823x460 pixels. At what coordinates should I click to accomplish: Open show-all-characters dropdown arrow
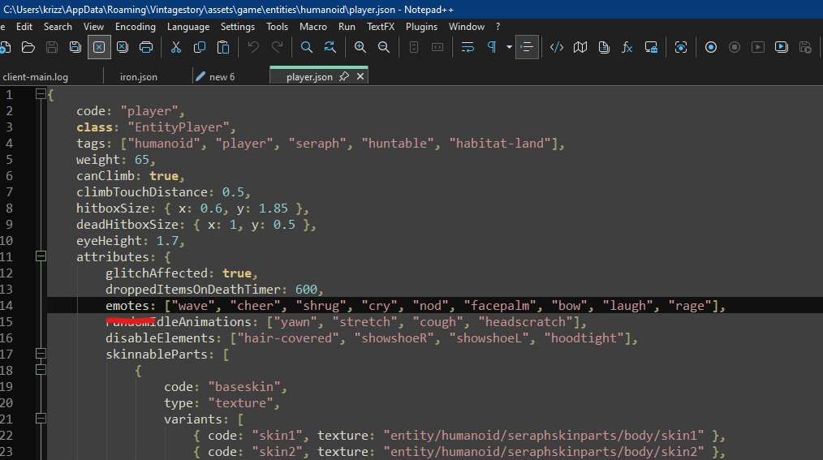tap(509, 47)
